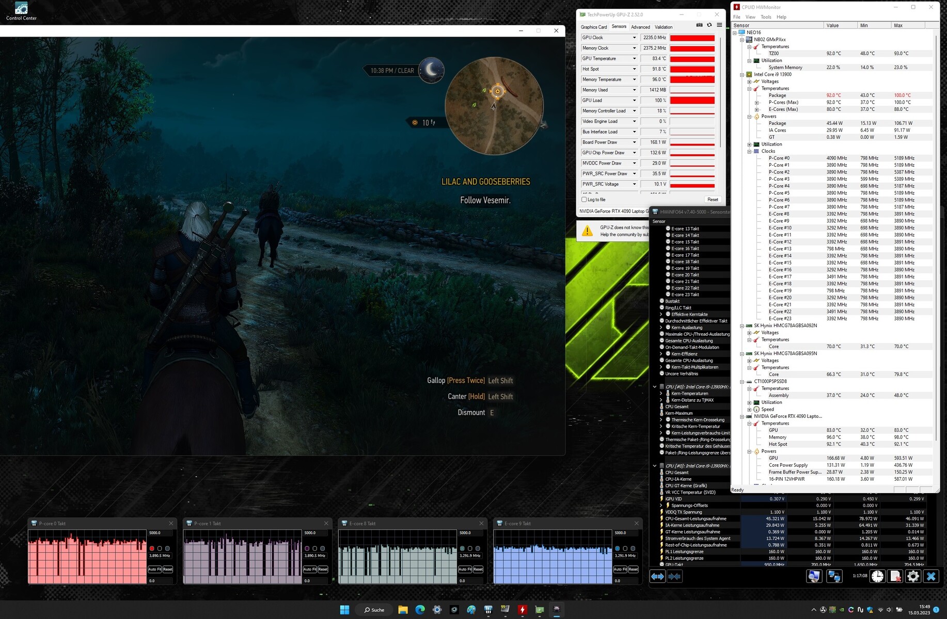This screenshot has width=947, height=619.
Task: Open the File menu in HWMonitor
Action: (x=737, y=17)
